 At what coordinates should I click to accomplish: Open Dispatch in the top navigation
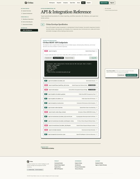tap(59, 3)
